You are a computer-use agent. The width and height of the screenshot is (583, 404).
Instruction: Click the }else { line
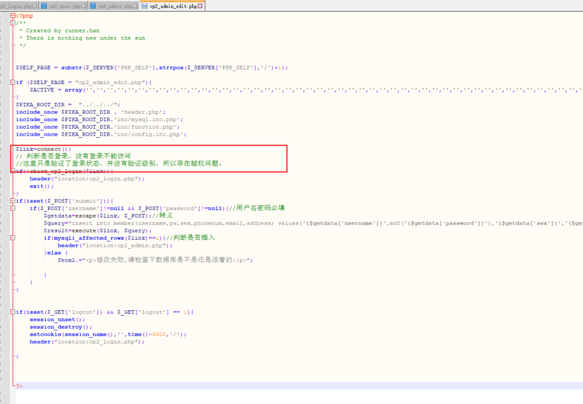pyautogui.click(x=56, y=253)
